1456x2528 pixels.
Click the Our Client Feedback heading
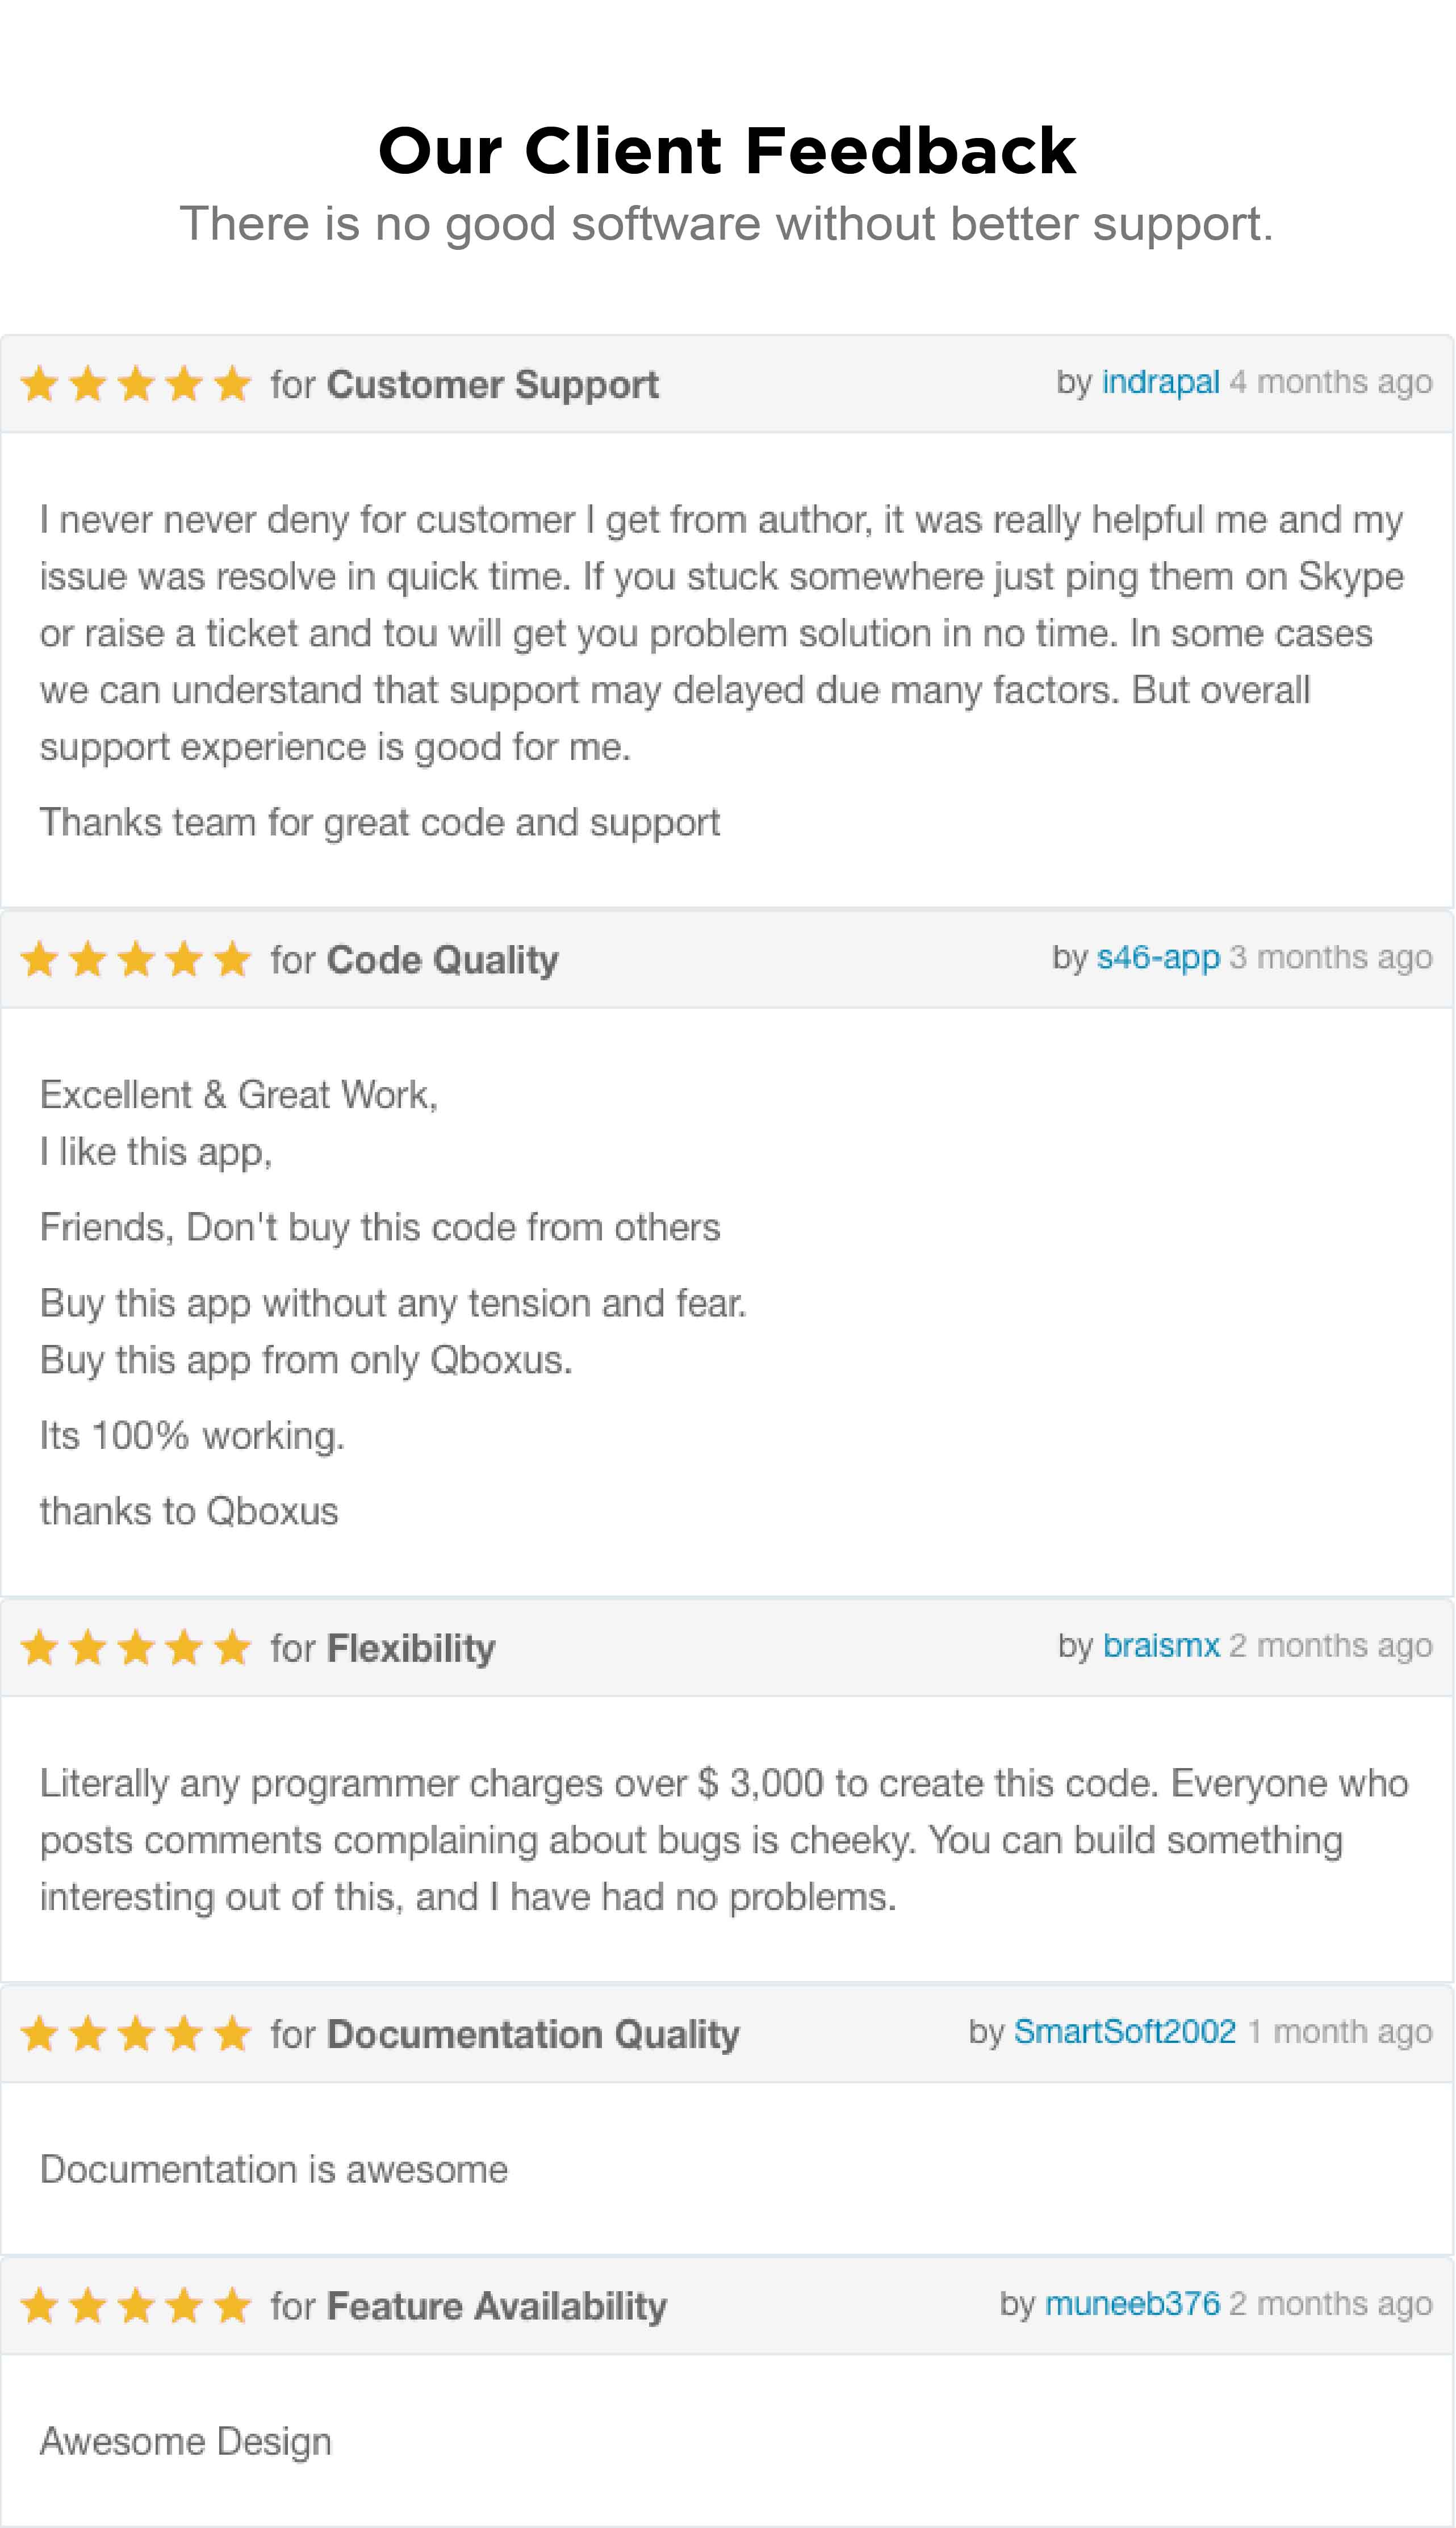pyautogui.click(x=727, y=151)
